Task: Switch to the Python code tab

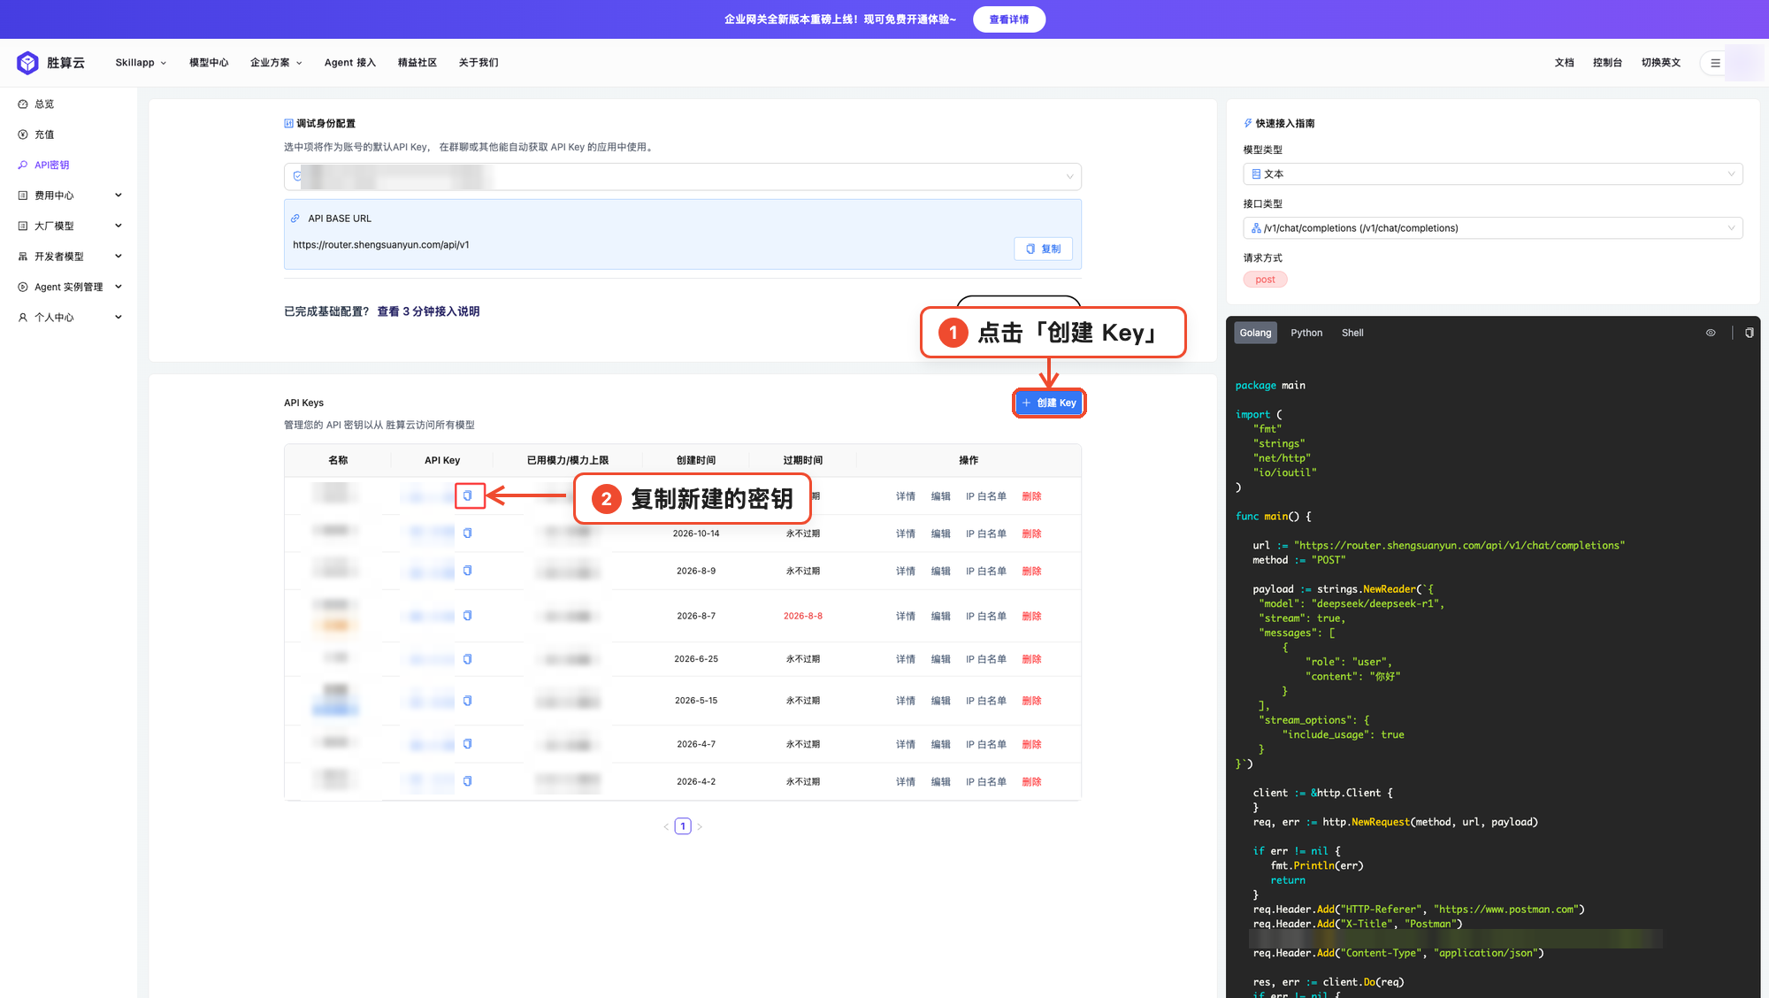Action: [x=1306, y=333]
